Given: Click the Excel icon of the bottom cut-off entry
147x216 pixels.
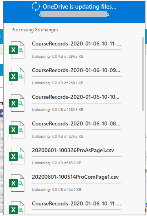Looking at the screenshot, I should tap(17, 208).
